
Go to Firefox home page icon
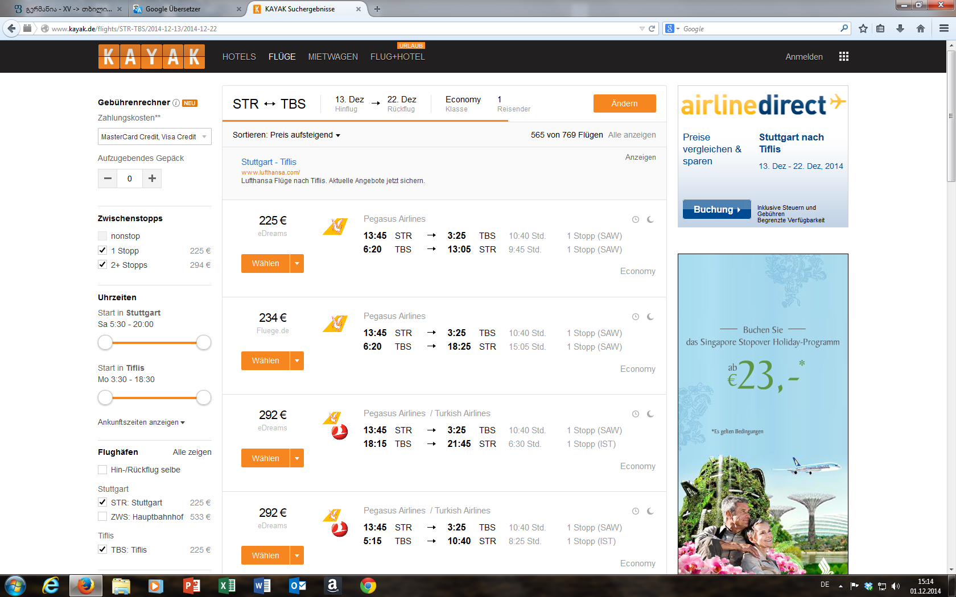(x=921, y=28)
